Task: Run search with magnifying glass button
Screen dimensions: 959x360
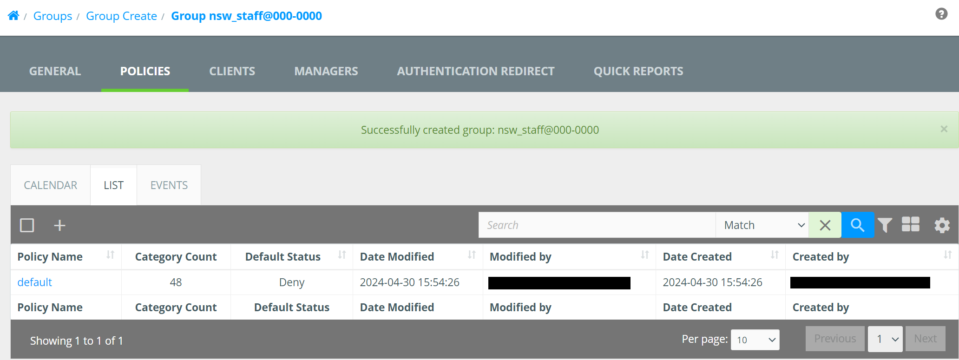Action: click(857, 225)
